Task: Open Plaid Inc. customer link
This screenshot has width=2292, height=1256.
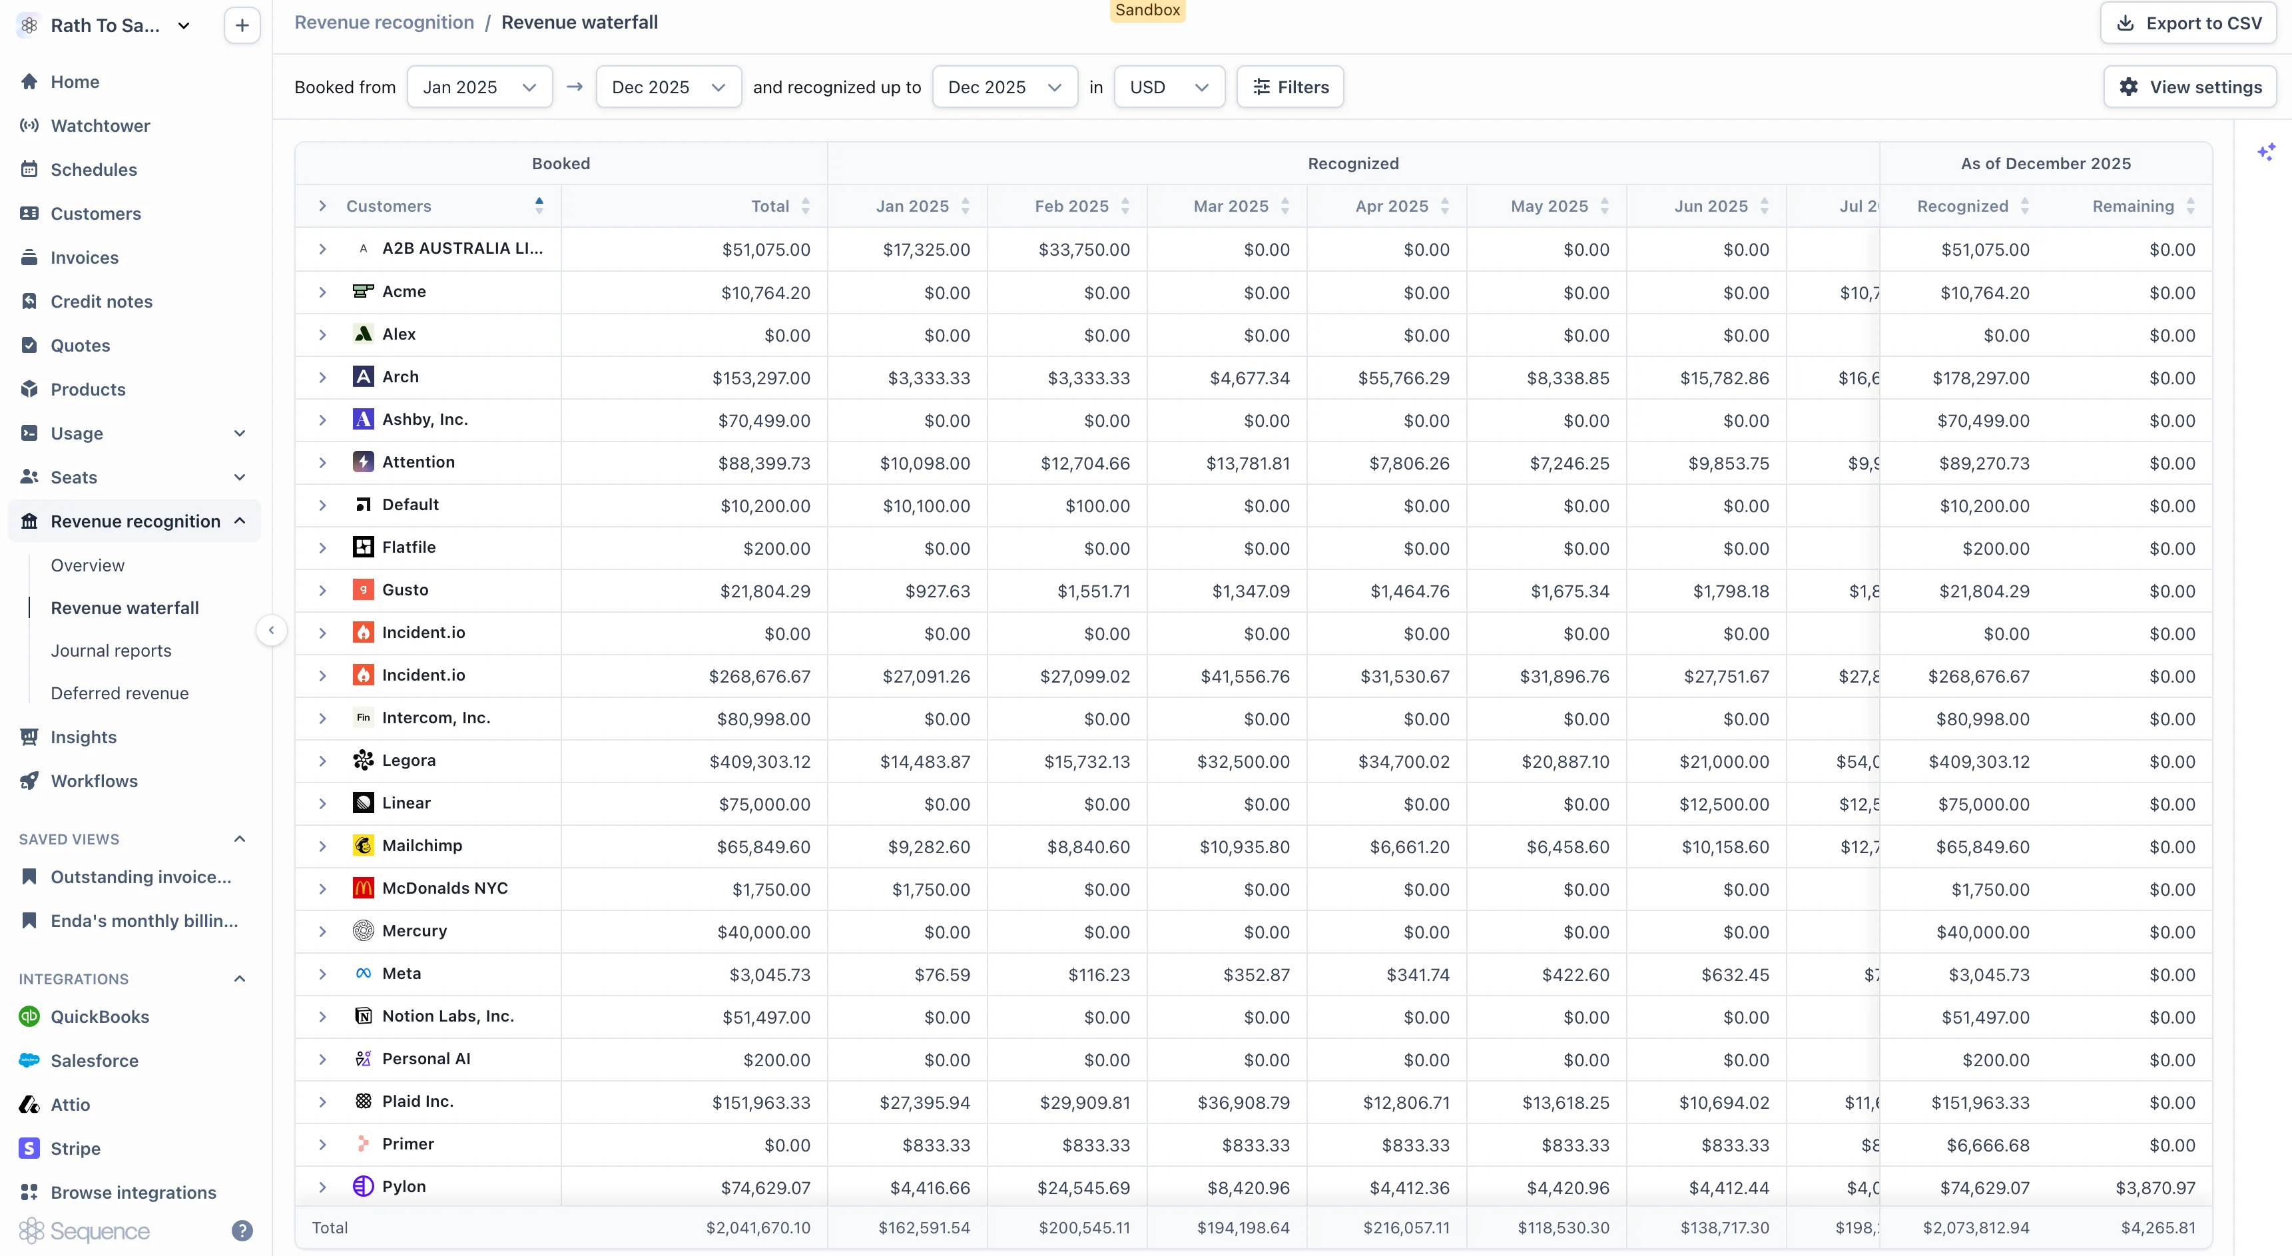Action: pos(418,1101)
